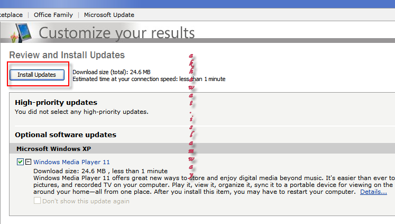This screenshot has height=224, width=395.
Task: Tick the 'Don't show this update again' checkbox
Action: (37, 201)
